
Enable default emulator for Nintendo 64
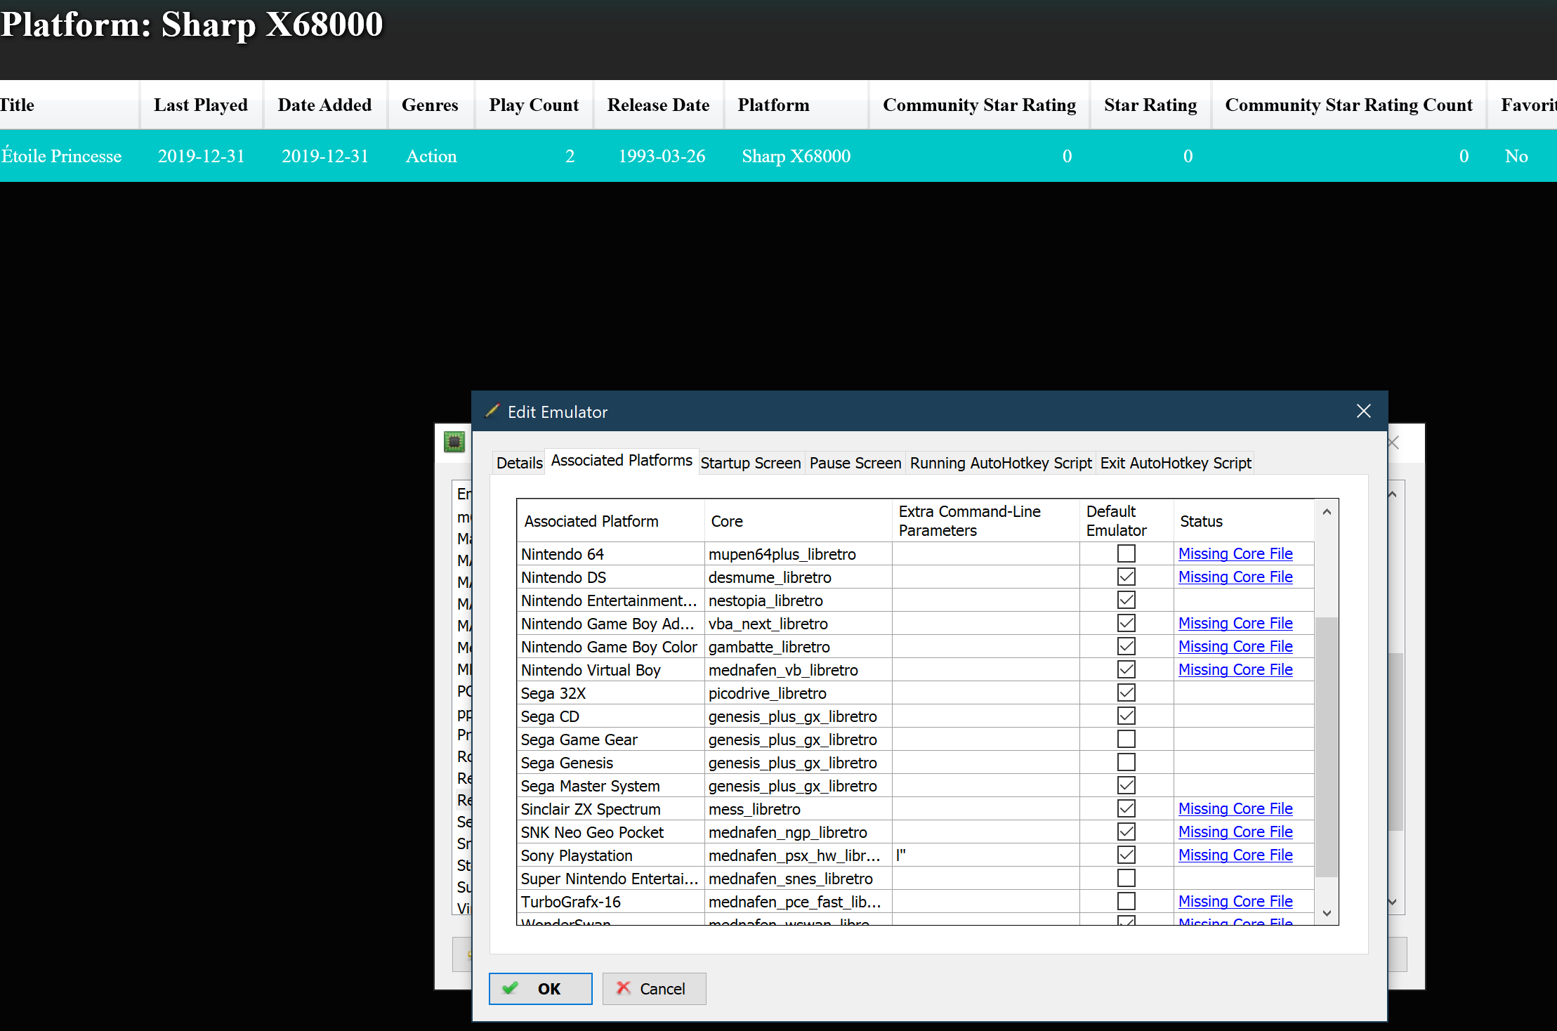pyautogui.click(x=1126, y=553)
